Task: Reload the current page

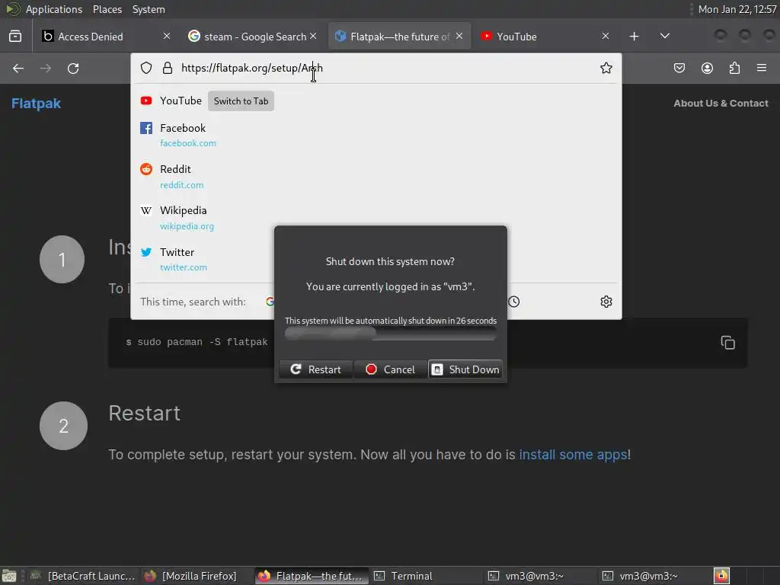Action: (73, 68)
